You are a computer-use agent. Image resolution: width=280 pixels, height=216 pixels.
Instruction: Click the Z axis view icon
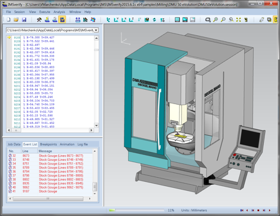pos(131,20)
